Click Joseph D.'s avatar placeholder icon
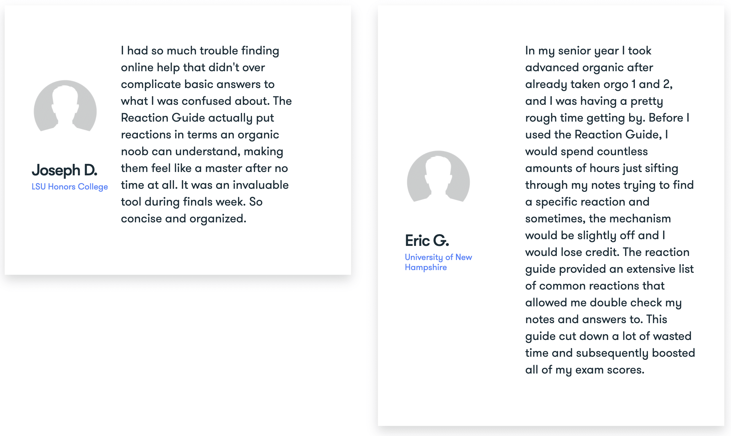 point(65,106)
